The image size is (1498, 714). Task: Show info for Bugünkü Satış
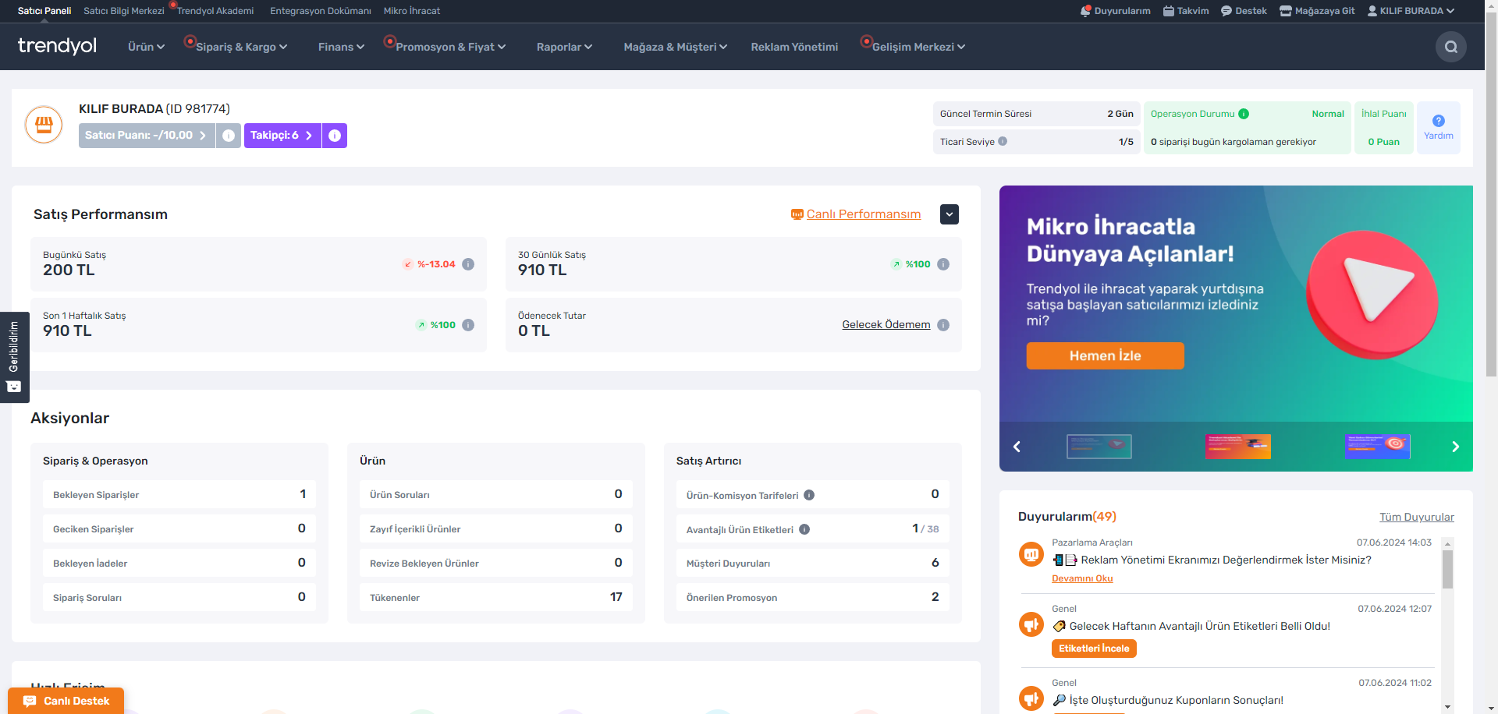(468, 264)
